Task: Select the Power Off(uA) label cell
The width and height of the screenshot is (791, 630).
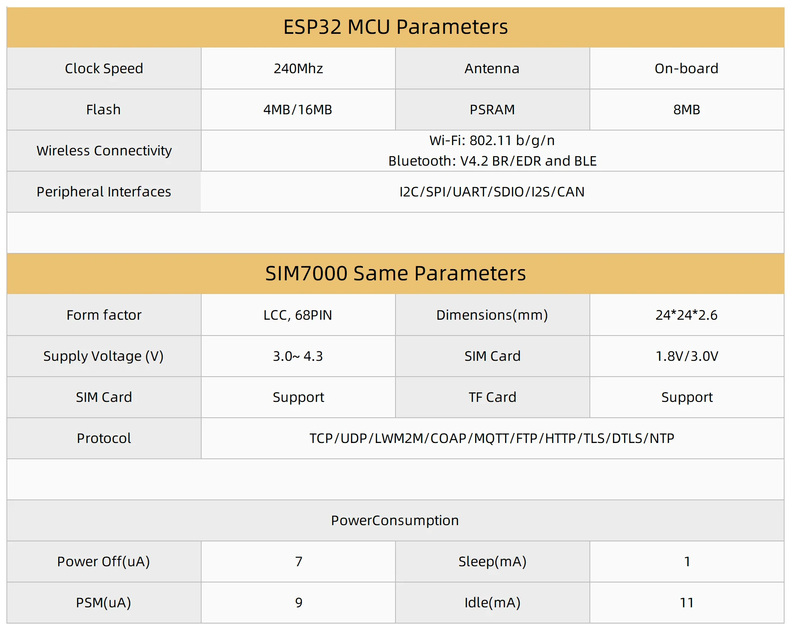Action: tap(104, 562)
